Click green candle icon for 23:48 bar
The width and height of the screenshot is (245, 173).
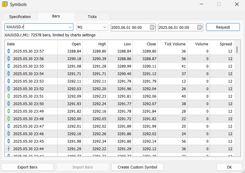click(9, 119)
